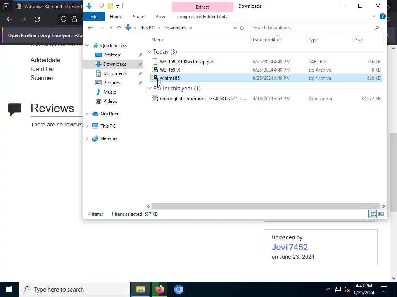Switch to the Share ribbon tab
This screenshot has width=397, height=297.
click(138, 17)
